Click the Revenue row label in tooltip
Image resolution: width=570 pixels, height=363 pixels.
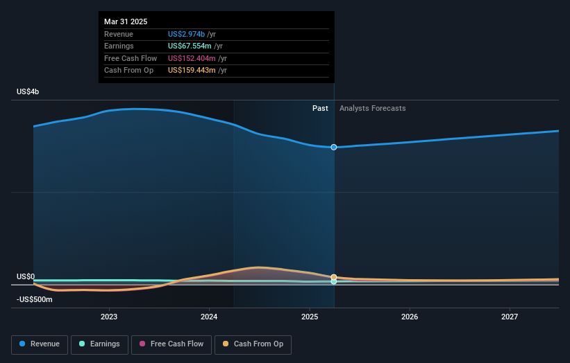click(119, 34)
